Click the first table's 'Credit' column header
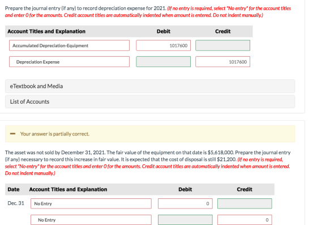Screen dimensions: 317x225 [223, 31]
